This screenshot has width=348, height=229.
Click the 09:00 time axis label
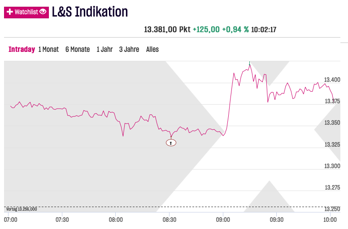tap(223, 220)
